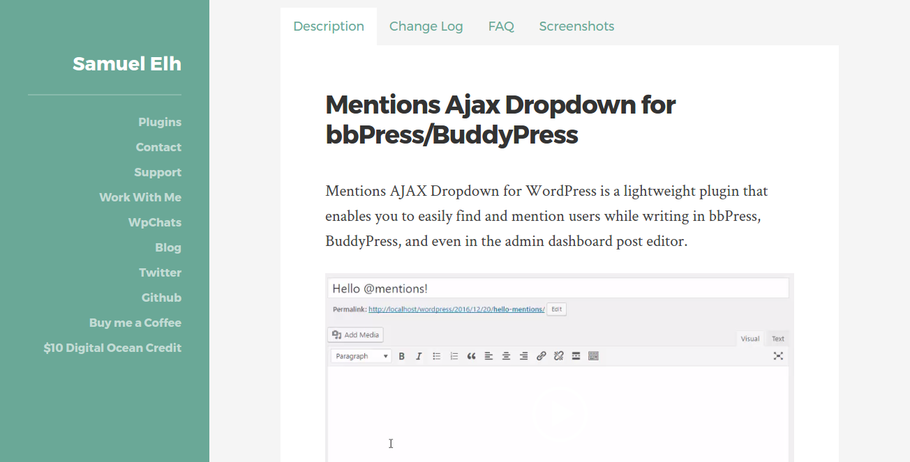Screen dimensions: 910x462
Task: Open the Github sidebar link
Action: tap(161, 298)
